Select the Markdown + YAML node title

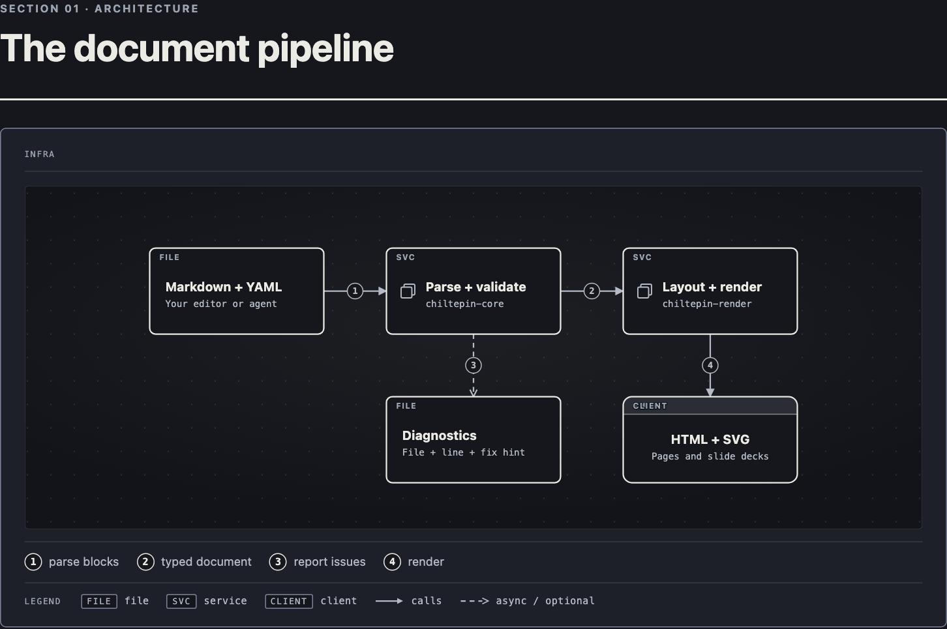pos(224,287)
